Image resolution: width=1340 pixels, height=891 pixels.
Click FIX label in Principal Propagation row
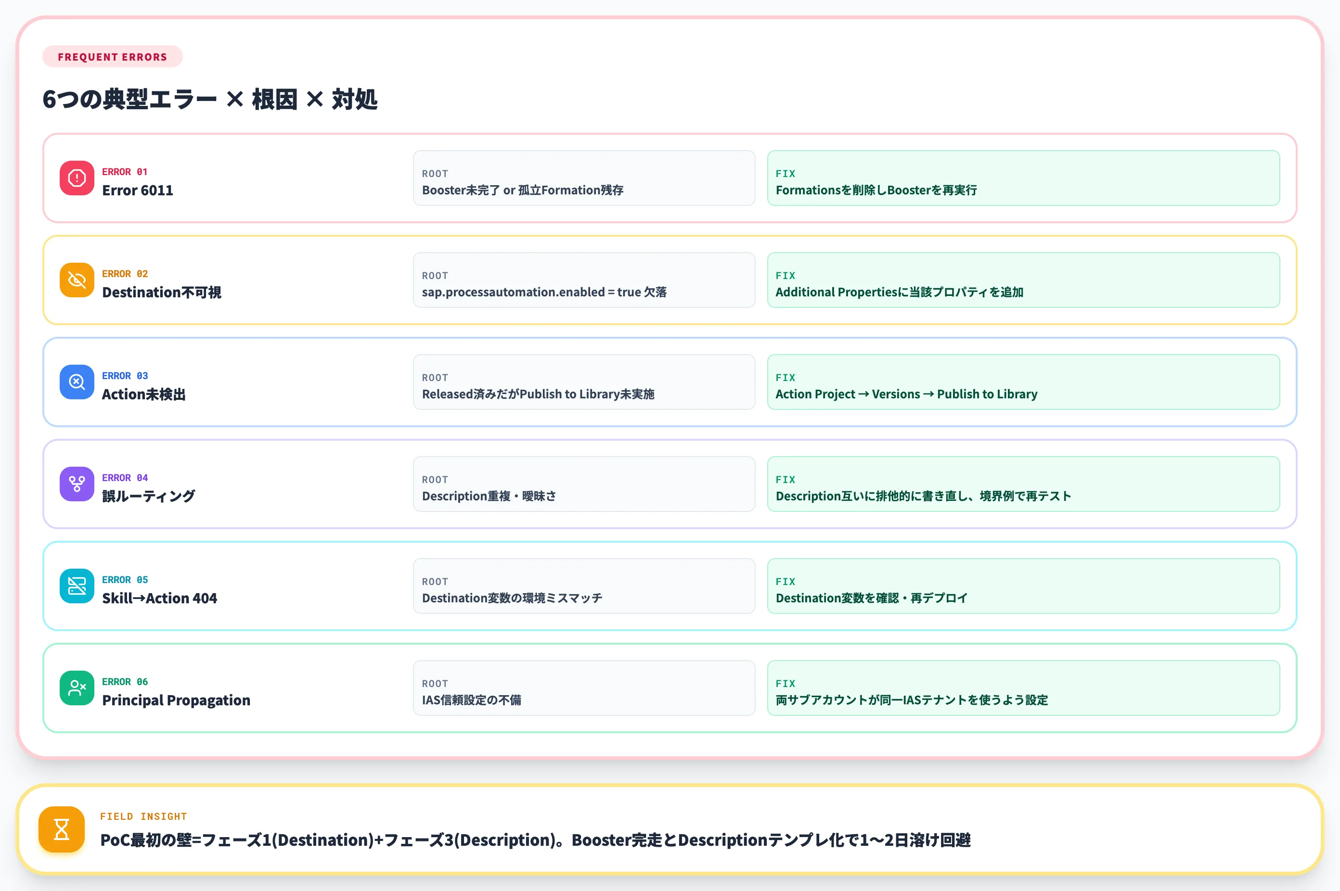(785, 684)
